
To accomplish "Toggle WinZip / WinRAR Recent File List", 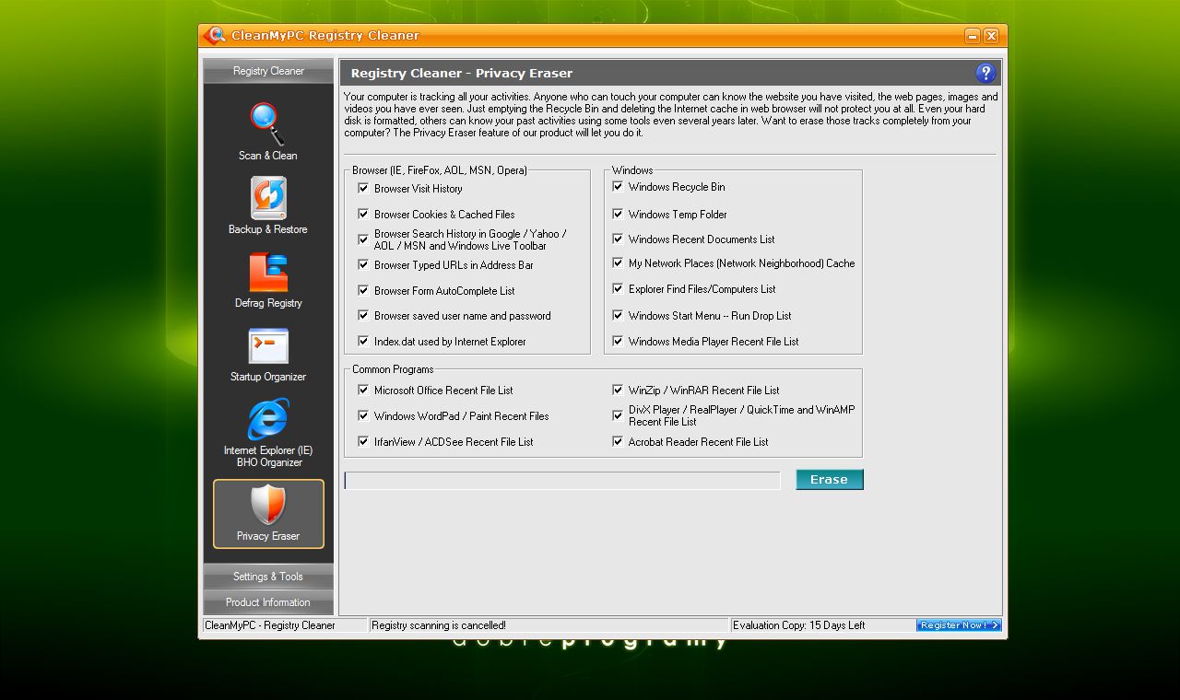I will click(618, 390).
